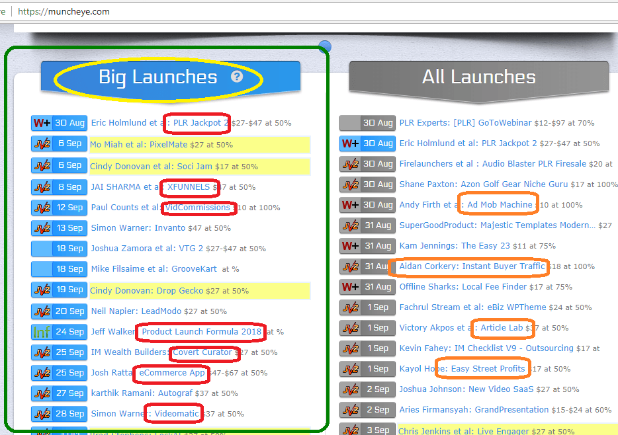Open PLR Experts GoToWebinar launch
Screen dimensions: 618x435
click(465, 123)
